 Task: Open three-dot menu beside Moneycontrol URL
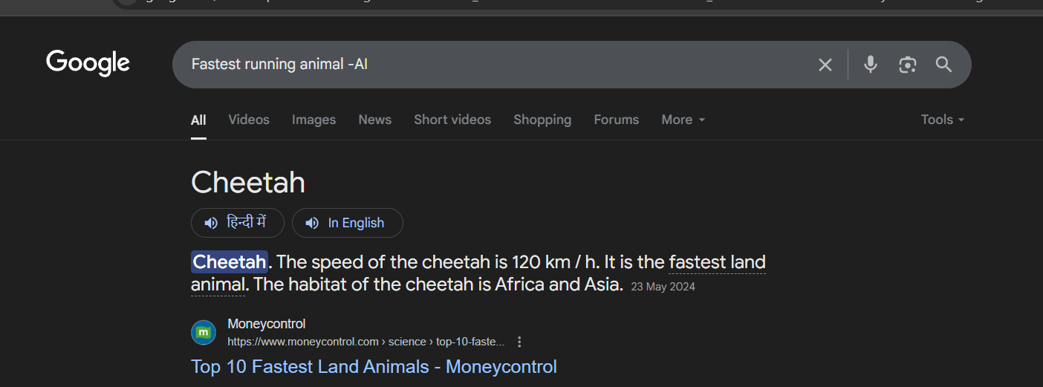[519, 342]
